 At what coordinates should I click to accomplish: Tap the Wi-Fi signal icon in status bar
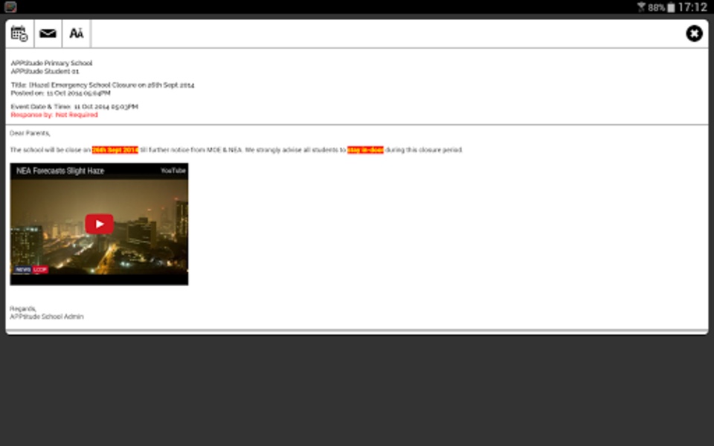pos(642,7)
